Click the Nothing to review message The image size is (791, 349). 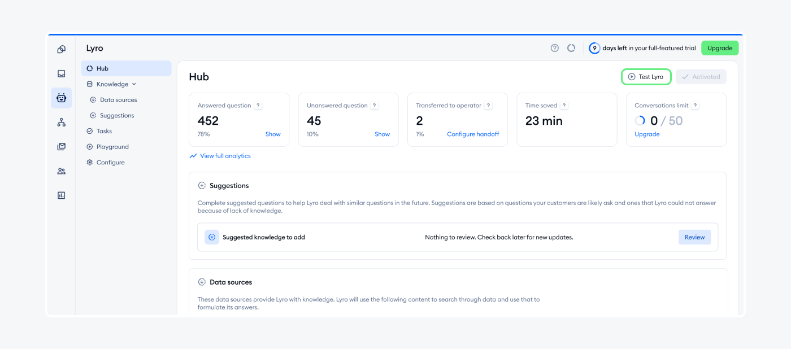click(x=499, y=237)
